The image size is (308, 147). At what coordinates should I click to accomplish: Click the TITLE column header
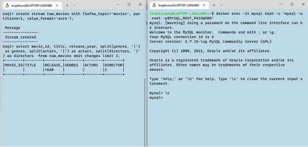(x=30, y=65)
